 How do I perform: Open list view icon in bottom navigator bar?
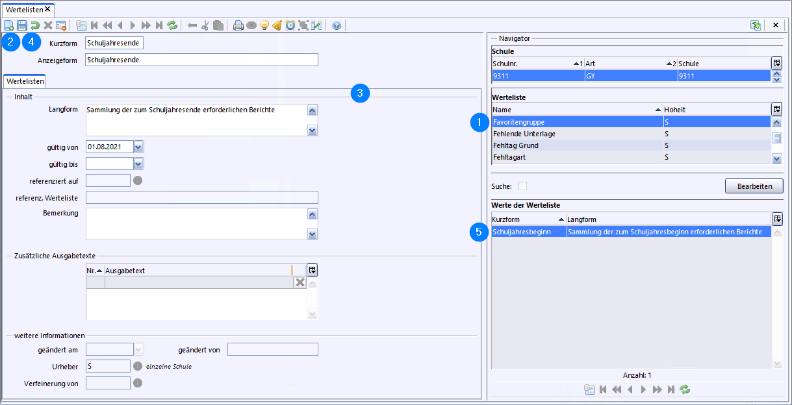pos(589,389)
